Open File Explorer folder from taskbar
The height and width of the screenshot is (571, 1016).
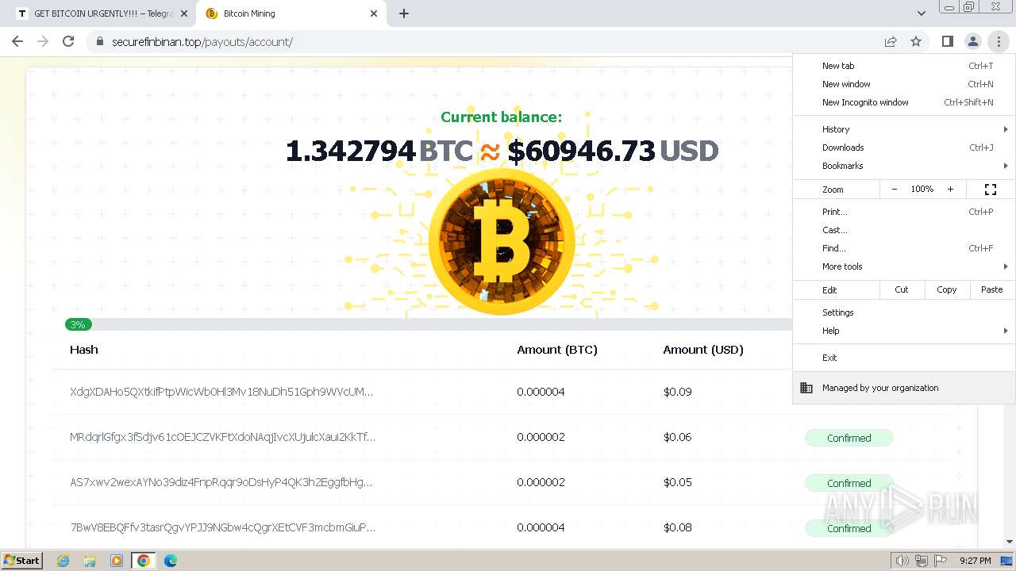[x=90, y=561]
